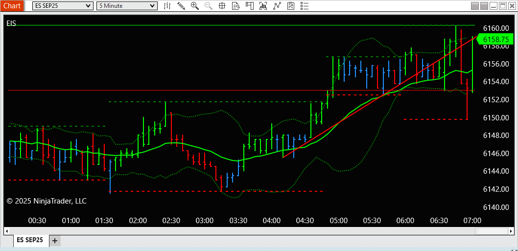Click the 6144.00 price axis label
Viewport: 518px width, 251px height.
(496, 171)
